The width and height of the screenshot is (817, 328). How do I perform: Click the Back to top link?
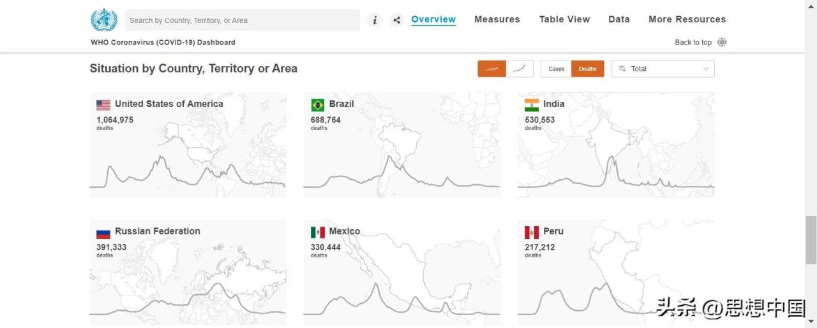[693, 43]
